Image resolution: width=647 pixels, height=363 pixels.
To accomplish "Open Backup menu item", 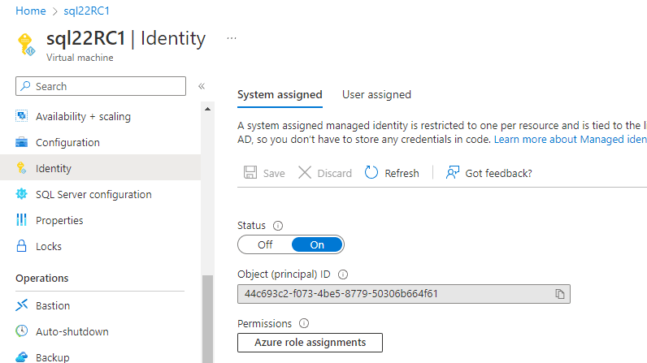I will [52, 357].
